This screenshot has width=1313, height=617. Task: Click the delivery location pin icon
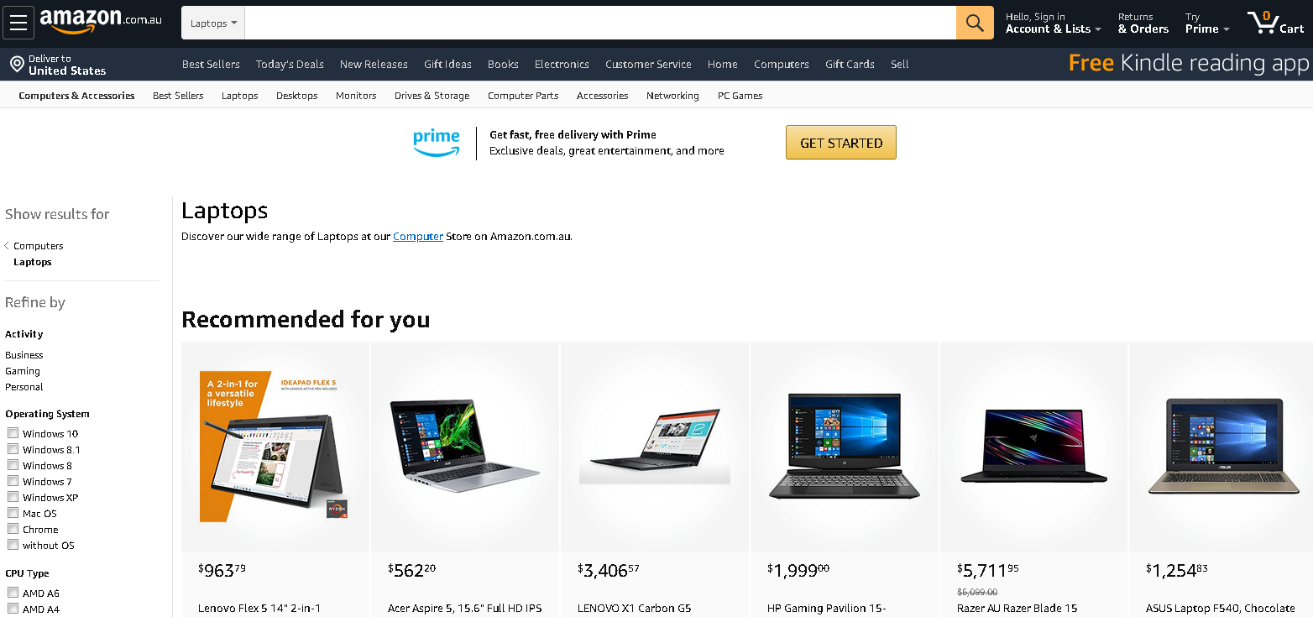pos(16,65)
